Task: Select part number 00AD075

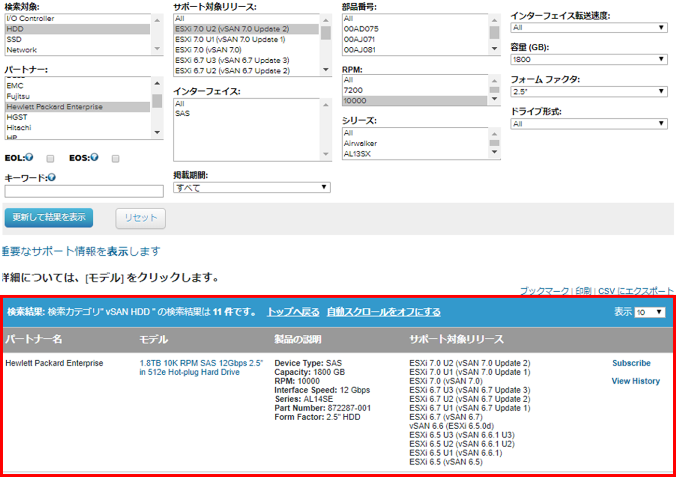Action: coord(415,29)
